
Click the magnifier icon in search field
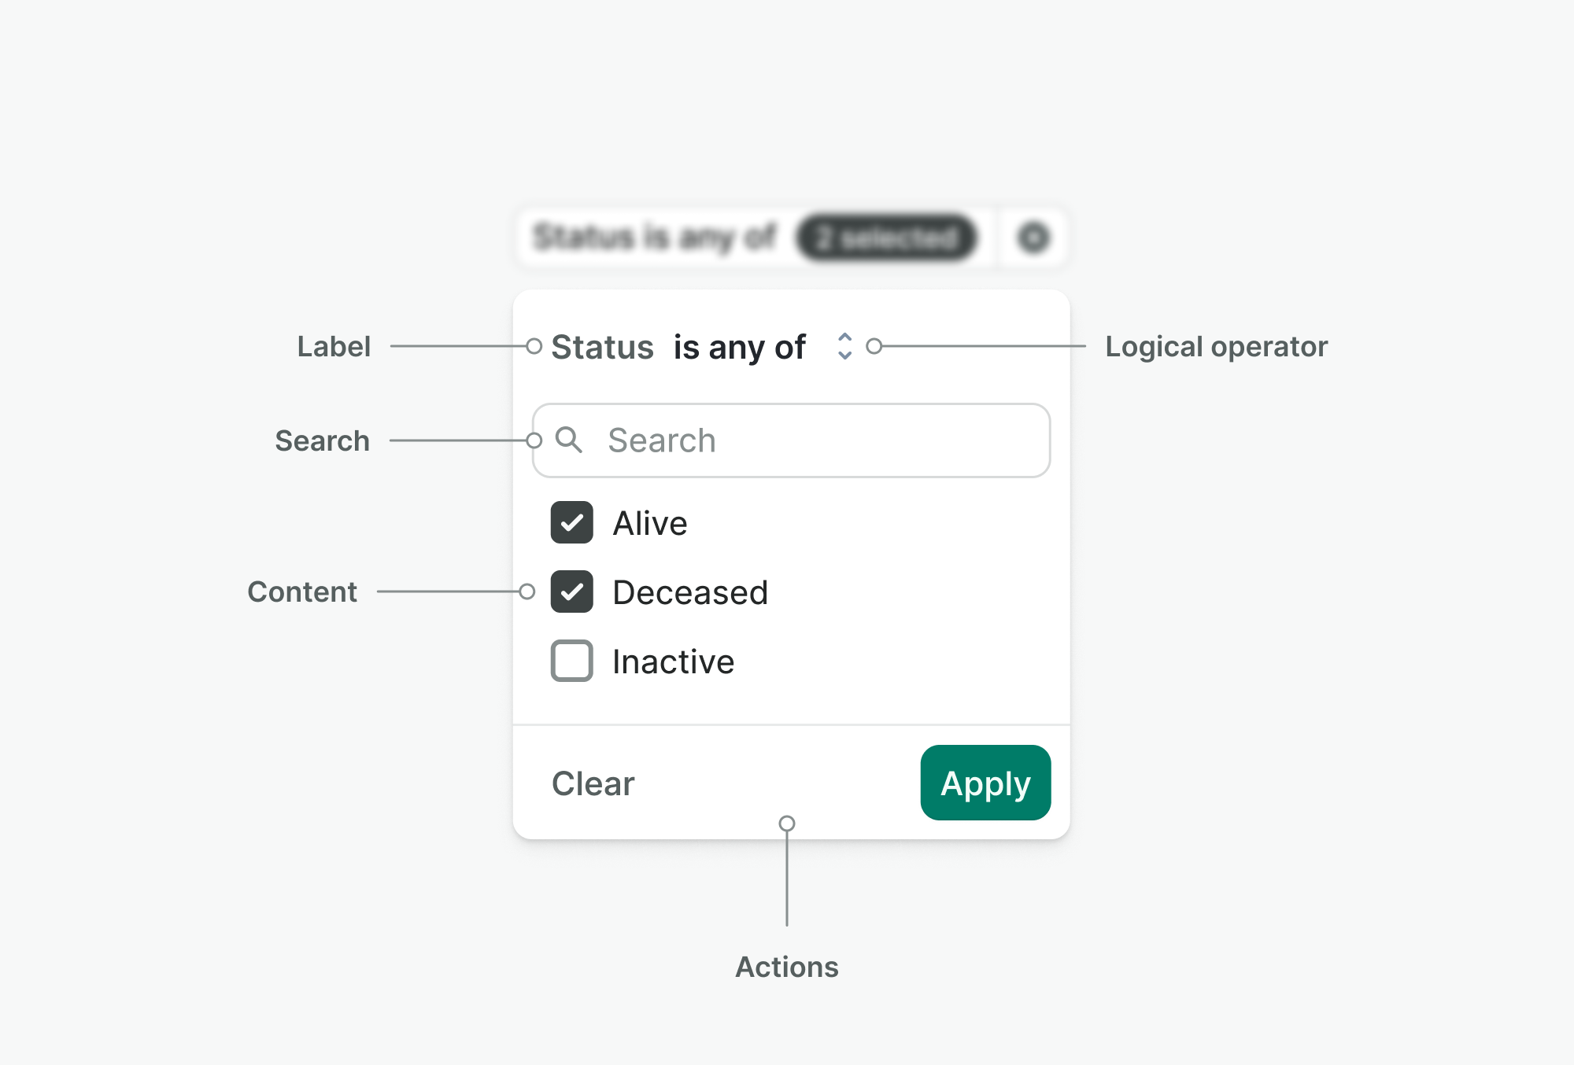point(568,440)
